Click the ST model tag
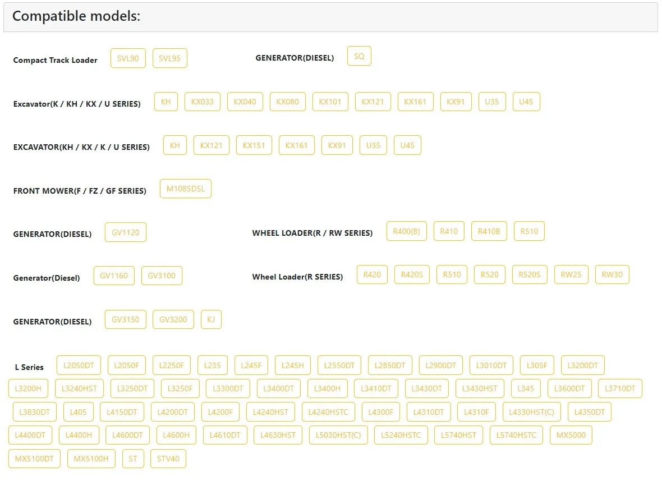Screen dimensions: 662x485 133,459
